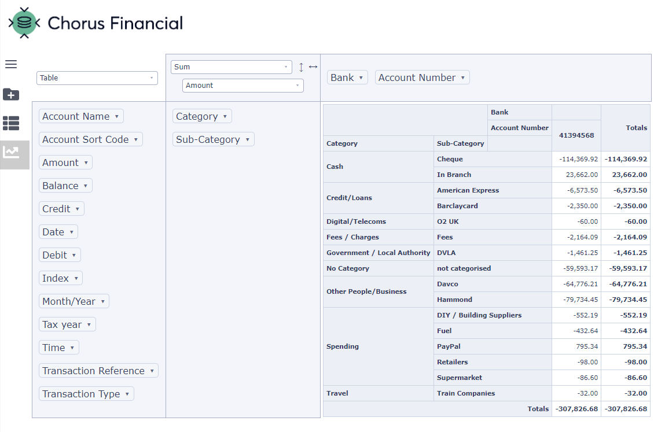Open Bank attribute filter arrow

click(361, 77)
